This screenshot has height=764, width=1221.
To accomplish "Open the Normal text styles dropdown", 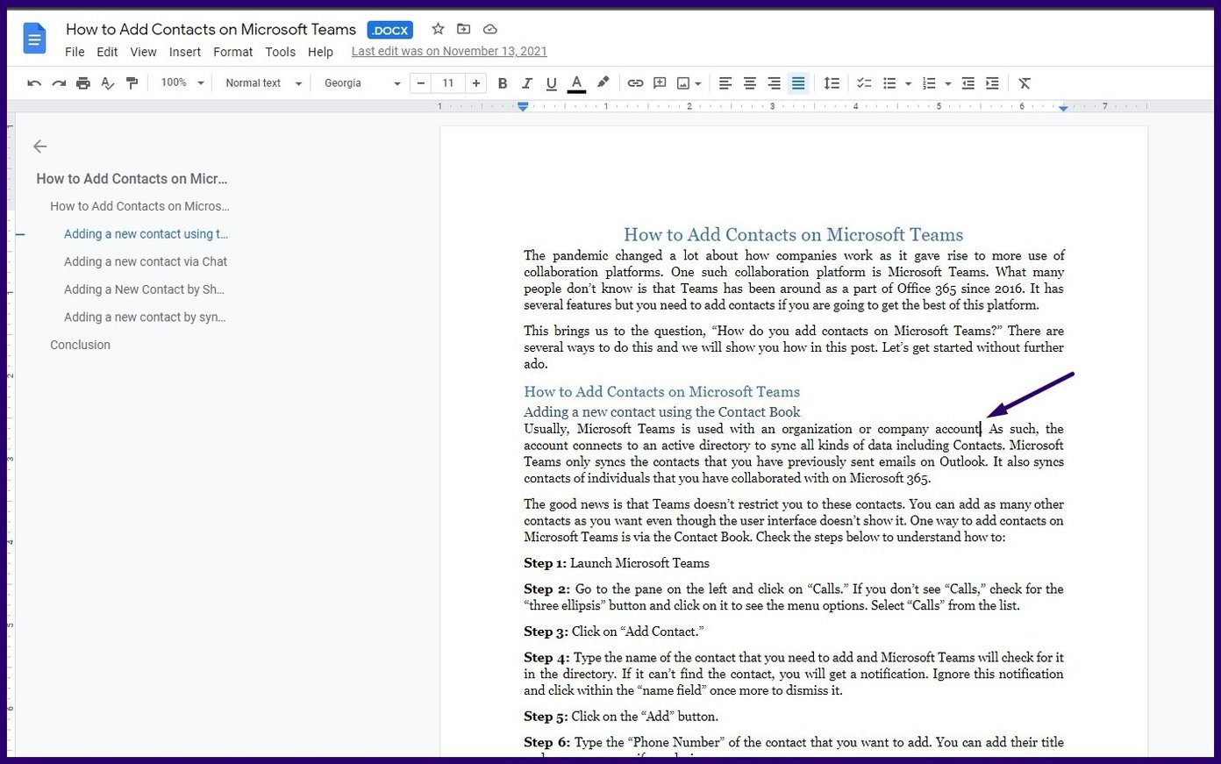I will (263, 83).
